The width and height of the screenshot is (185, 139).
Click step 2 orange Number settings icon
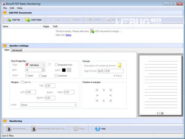click(5, 46)
